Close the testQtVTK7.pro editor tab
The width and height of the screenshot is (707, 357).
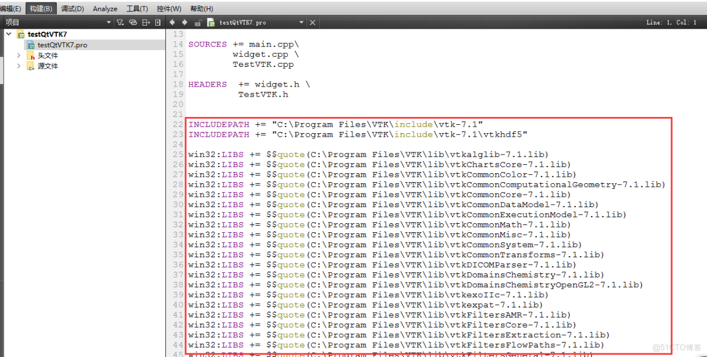[x=312, y=22]
